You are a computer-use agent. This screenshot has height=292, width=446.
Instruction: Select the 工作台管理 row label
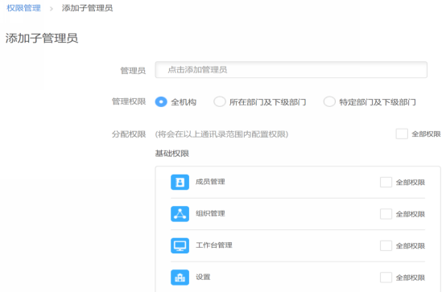[214, 245]
